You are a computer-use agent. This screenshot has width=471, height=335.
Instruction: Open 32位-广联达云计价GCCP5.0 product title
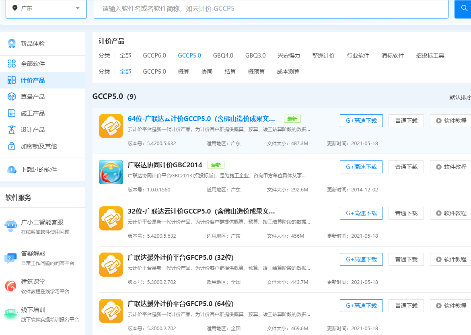coord(201,212)
